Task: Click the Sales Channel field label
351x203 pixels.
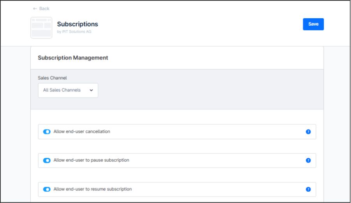Action: 52,78
